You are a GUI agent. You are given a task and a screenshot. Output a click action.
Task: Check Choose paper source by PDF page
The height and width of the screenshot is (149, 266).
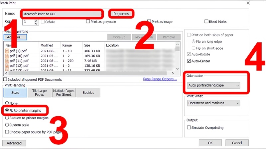click(x=7, y=132)
